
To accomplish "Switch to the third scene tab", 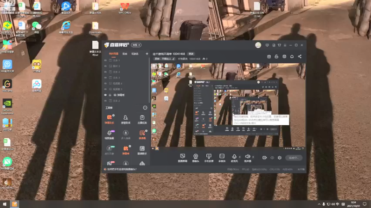I will [x=135, y=54].
